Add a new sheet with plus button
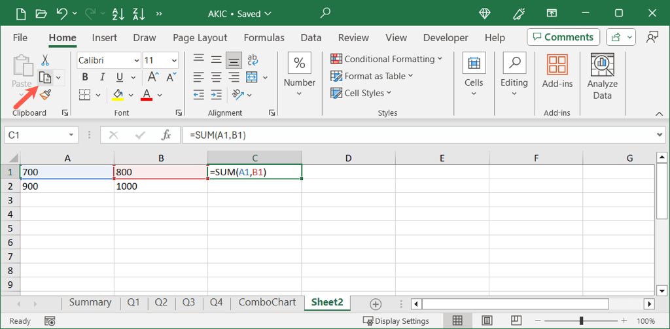Screen dimensions: 670x329 [376, 304]
